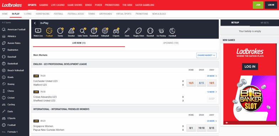
Task: Bet on Colchester home odds 16/5
Action: click(x=191, y=83)
